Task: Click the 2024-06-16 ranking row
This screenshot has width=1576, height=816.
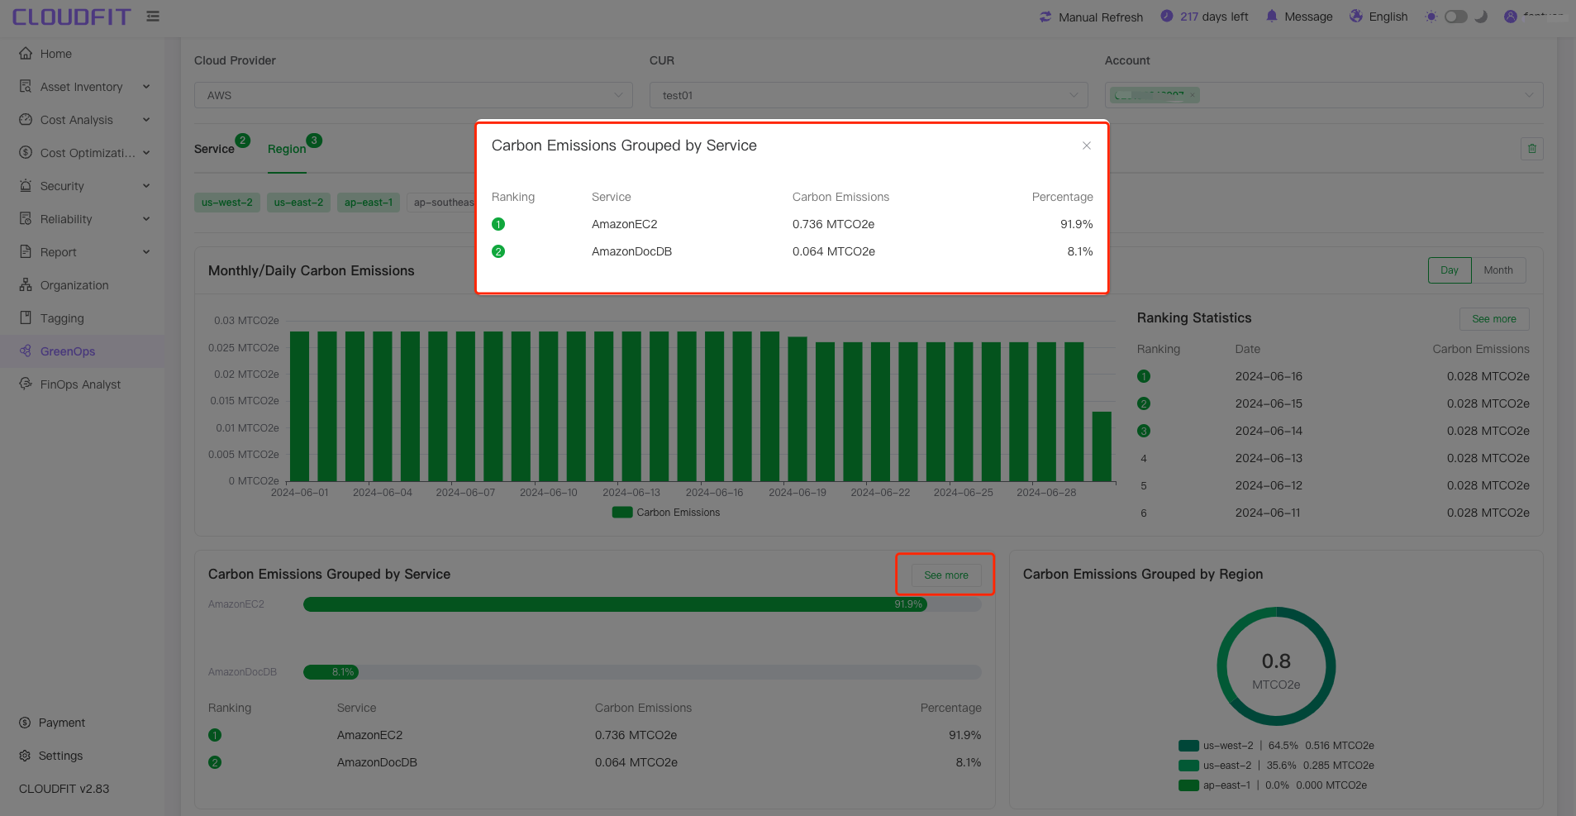Action: [x=1333, y=376]
